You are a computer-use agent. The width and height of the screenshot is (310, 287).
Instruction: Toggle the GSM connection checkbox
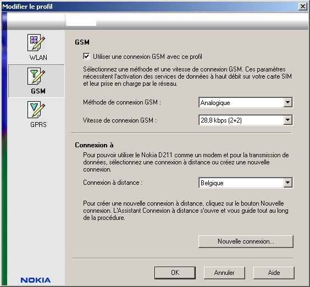(x=86, y=57)
